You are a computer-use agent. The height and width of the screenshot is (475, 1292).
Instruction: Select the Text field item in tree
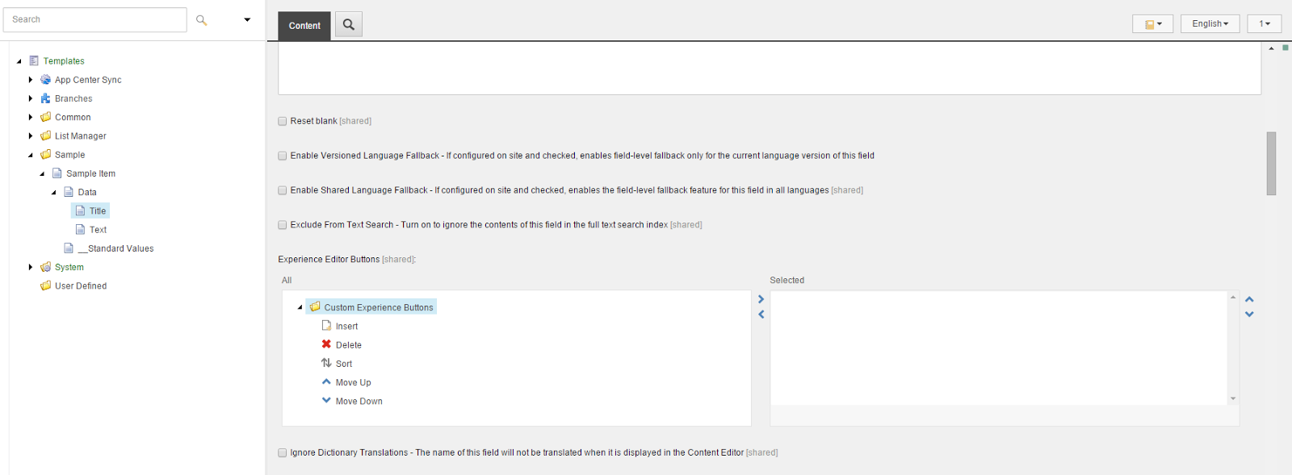(98, 230)
